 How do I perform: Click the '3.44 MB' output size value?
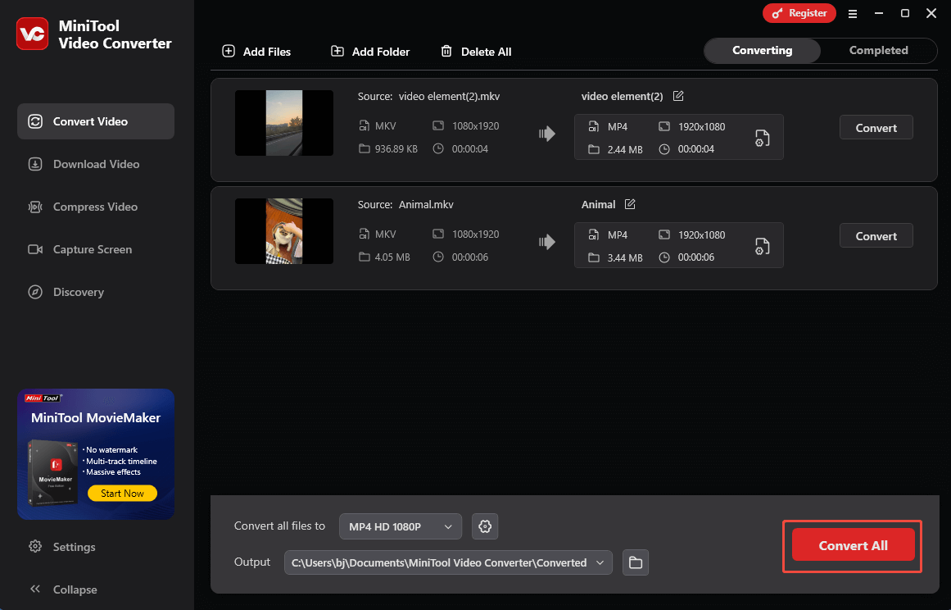[x=625, y=258]
